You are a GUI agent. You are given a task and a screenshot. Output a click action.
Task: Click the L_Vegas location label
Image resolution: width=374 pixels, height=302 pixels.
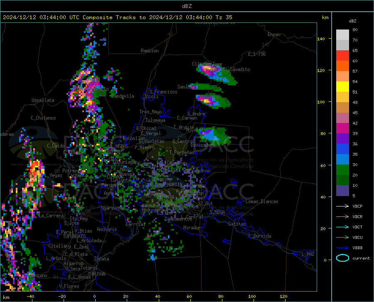pyautogui.click(x=53, y=175)
